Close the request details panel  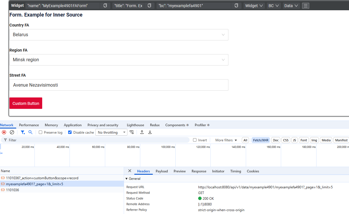pos(130,171)
